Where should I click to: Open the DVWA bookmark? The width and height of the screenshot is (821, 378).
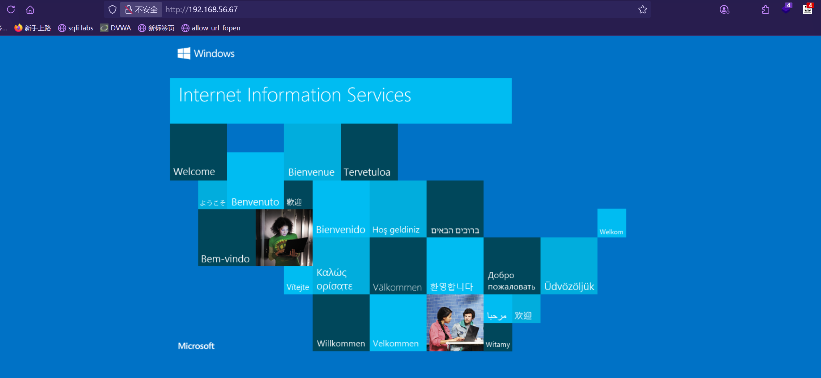point(116,28)
